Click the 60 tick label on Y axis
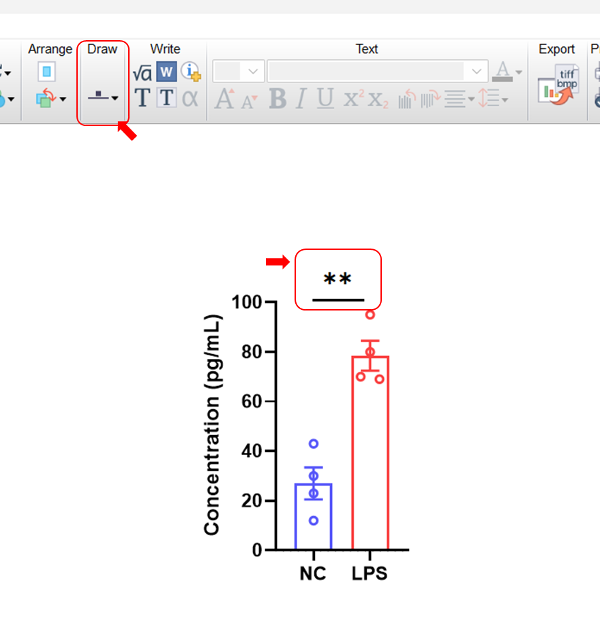 [252, 401]
